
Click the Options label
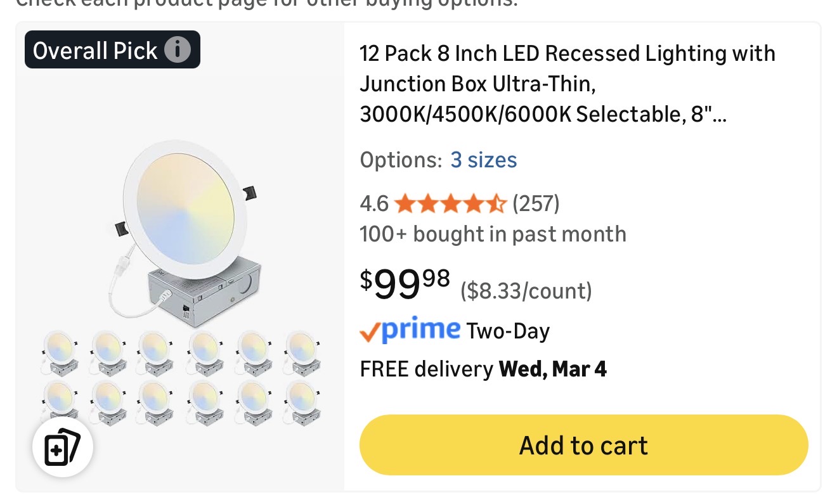click(401, 160)
